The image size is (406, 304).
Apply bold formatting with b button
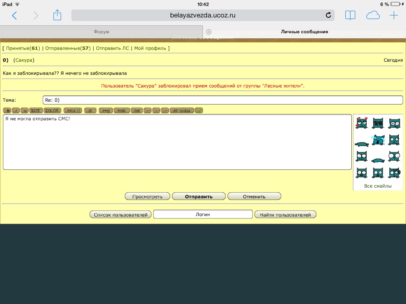(8, 110)
